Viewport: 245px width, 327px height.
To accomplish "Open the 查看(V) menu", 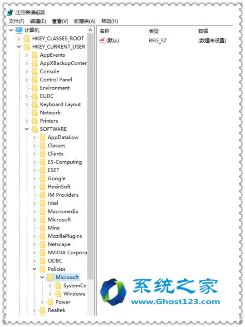I will (x=60, y=21).
